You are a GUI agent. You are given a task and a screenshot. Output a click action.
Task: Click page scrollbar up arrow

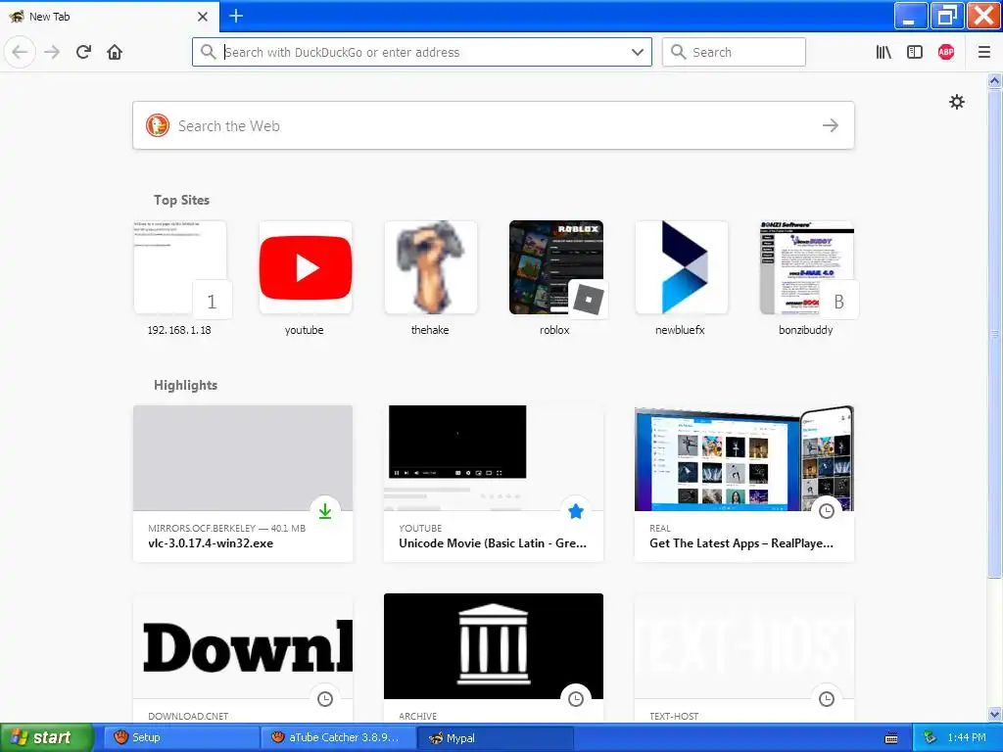tap(995, 80)
